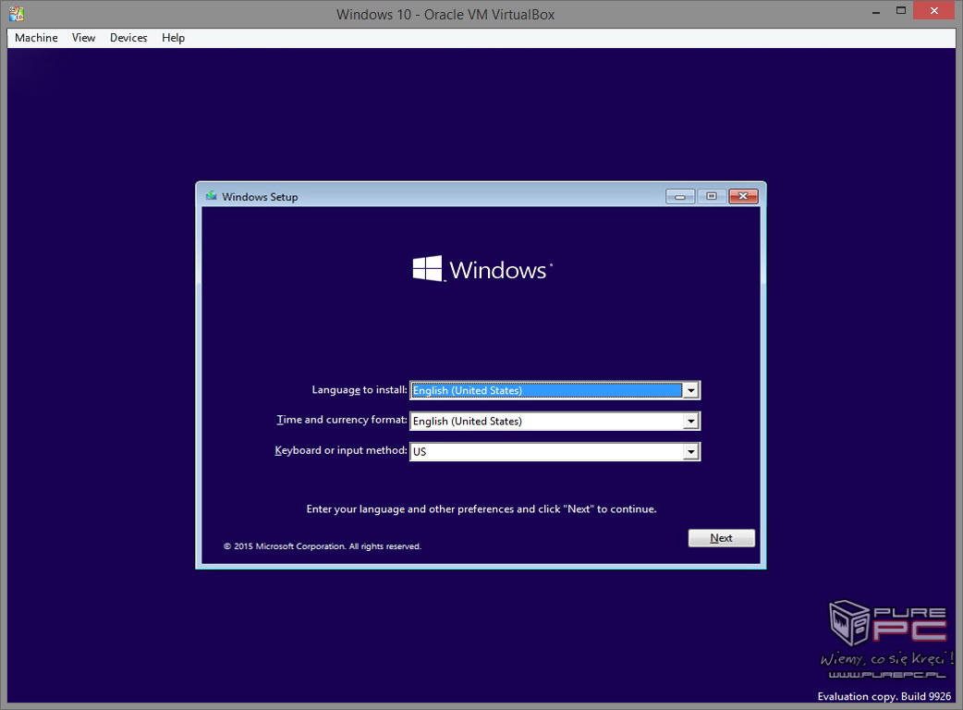Open the View menu
This screenshot has height=710, width=963.
tap(83, 38)
